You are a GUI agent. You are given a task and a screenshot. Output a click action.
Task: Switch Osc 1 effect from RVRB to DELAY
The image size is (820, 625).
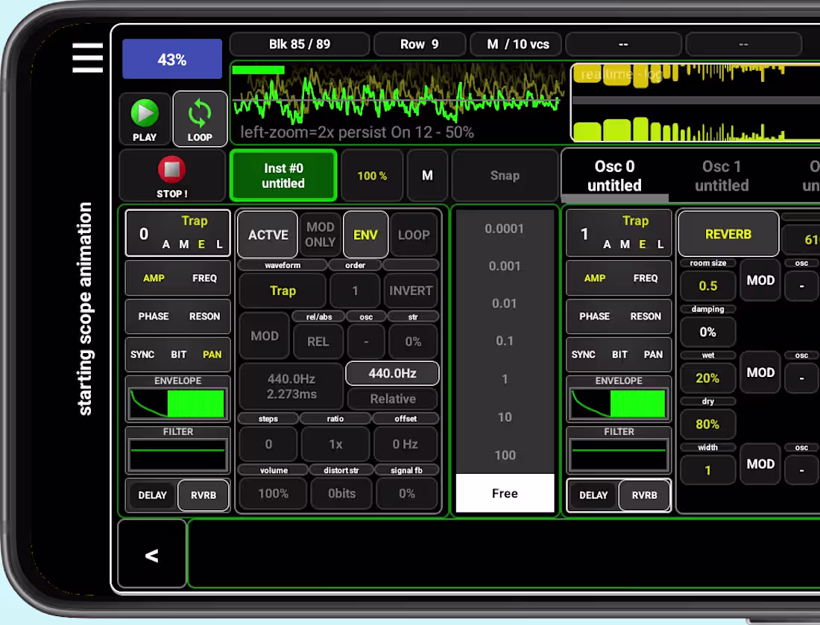click(x=594, y=495)
